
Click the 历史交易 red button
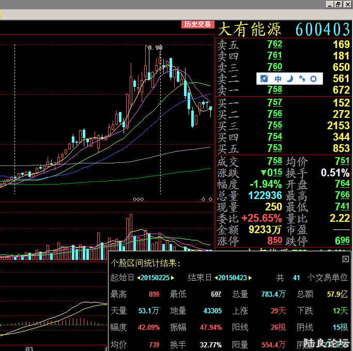pyautogui.click(x=197, y=24)
